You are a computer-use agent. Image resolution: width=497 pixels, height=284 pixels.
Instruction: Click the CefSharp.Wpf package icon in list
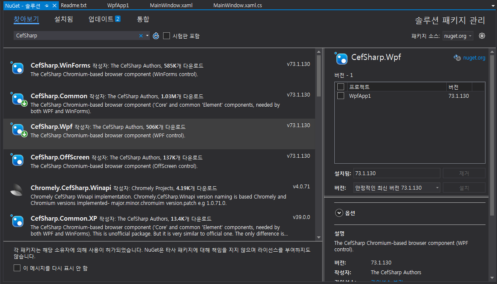point(18,130)
